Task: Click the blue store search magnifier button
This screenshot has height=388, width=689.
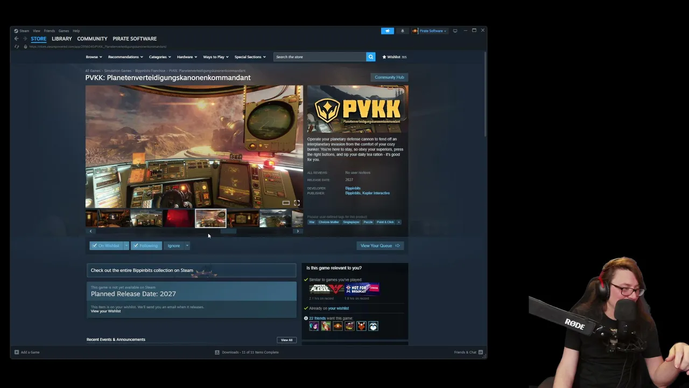Action: click(x=370, y=57)
